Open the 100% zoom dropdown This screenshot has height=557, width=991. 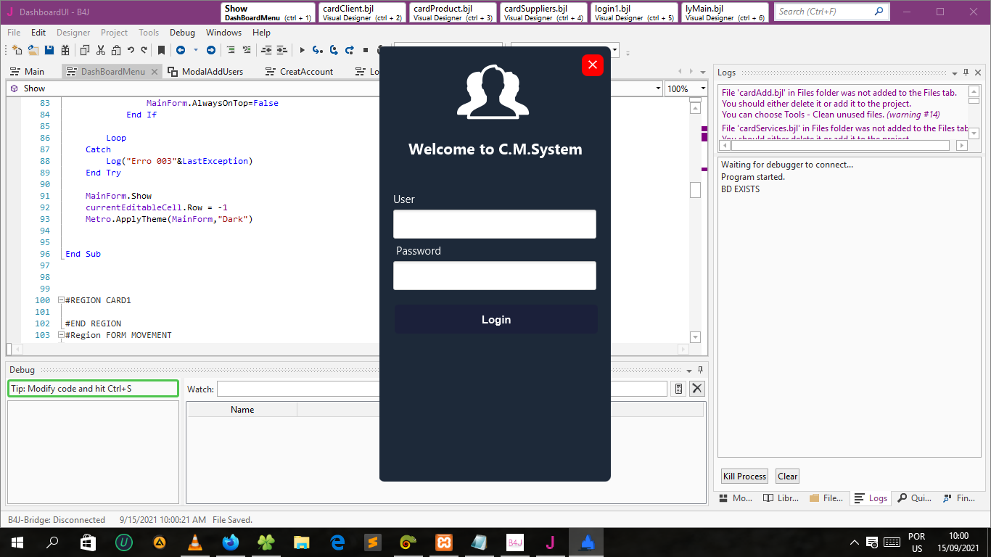click(x=702, y=88)
